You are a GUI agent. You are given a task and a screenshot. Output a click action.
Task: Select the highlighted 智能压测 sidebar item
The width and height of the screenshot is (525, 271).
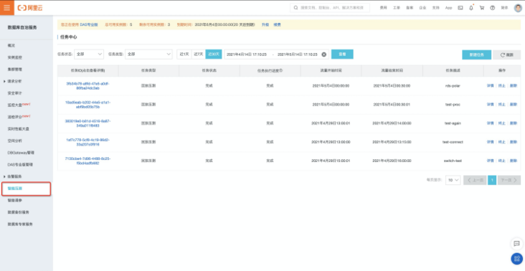[26, 189]
